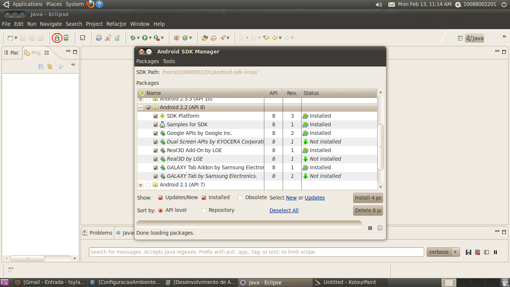Image resolution: width=510 pixels, height=287 pixels.
Task: Switch to the Java perspective button
Action: [x=475, y=38]
